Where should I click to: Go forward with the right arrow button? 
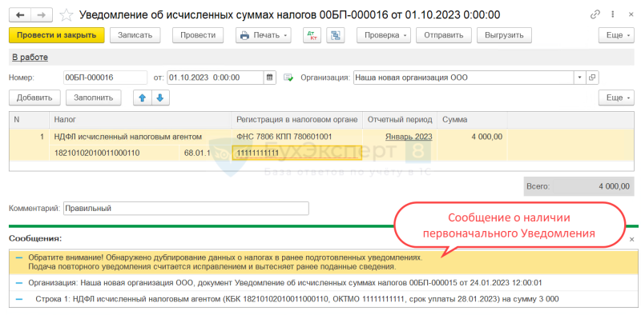(42, 15)
